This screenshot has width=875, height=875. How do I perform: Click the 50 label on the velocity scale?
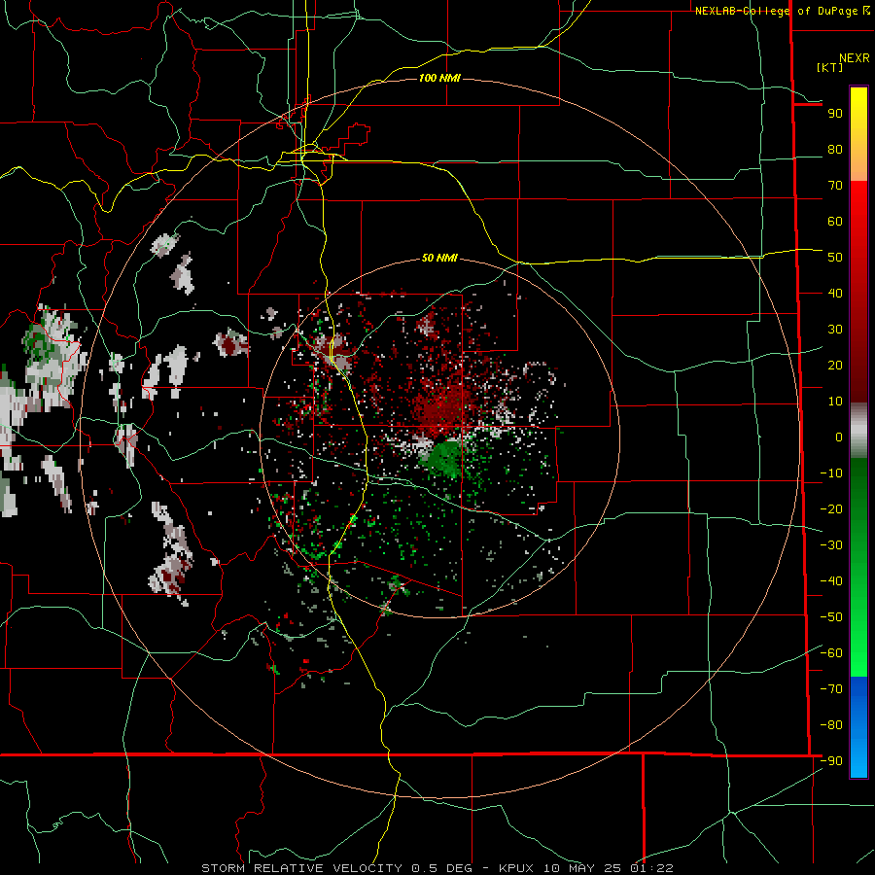[835, 258]
